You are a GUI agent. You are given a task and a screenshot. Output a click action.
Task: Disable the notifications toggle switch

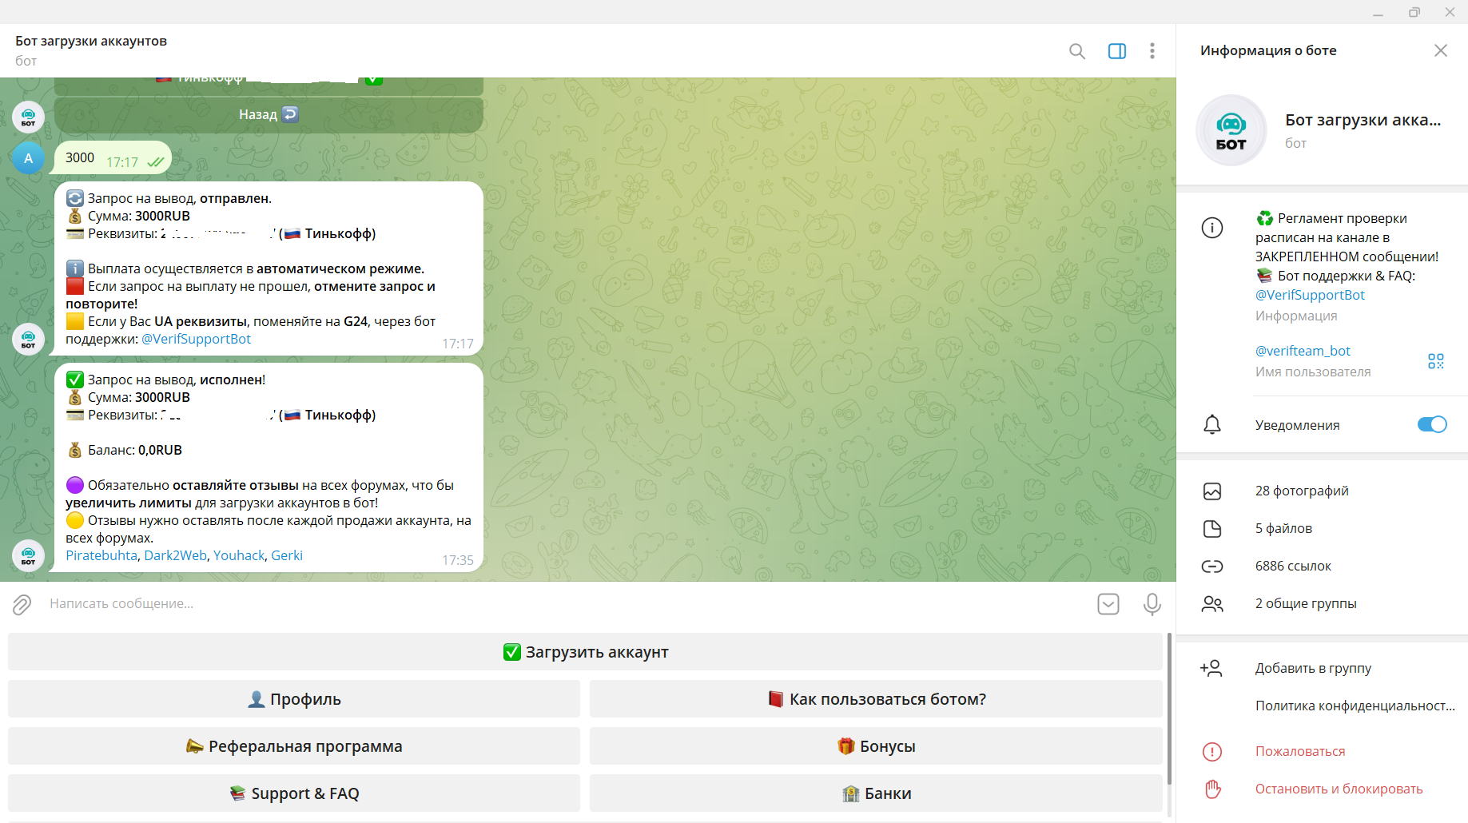coord(1431,424)
